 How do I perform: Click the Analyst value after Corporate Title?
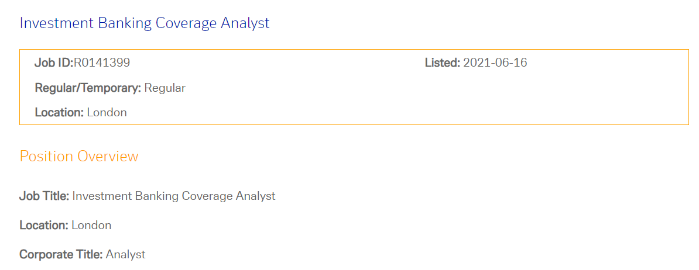pos(126,254)
